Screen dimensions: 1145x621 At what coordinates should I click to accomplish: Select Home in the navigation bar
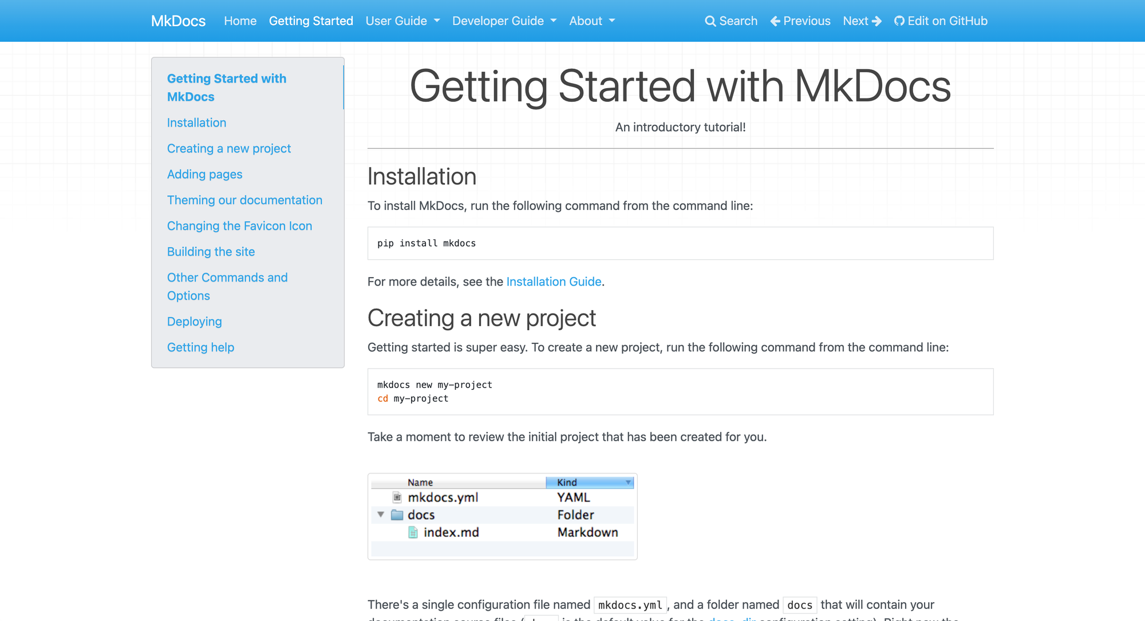240,21
